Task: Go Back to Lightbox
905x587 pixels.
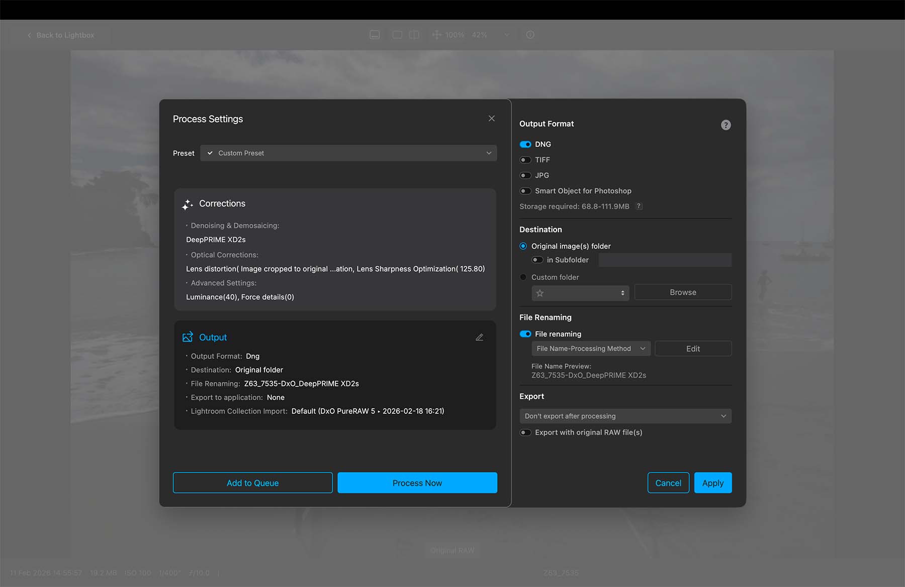Action: pos(61,35)
